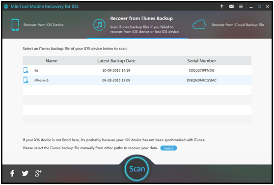Close the MiniTool Mobile Recovery window
274x185 pixels.
pos(267,7)
